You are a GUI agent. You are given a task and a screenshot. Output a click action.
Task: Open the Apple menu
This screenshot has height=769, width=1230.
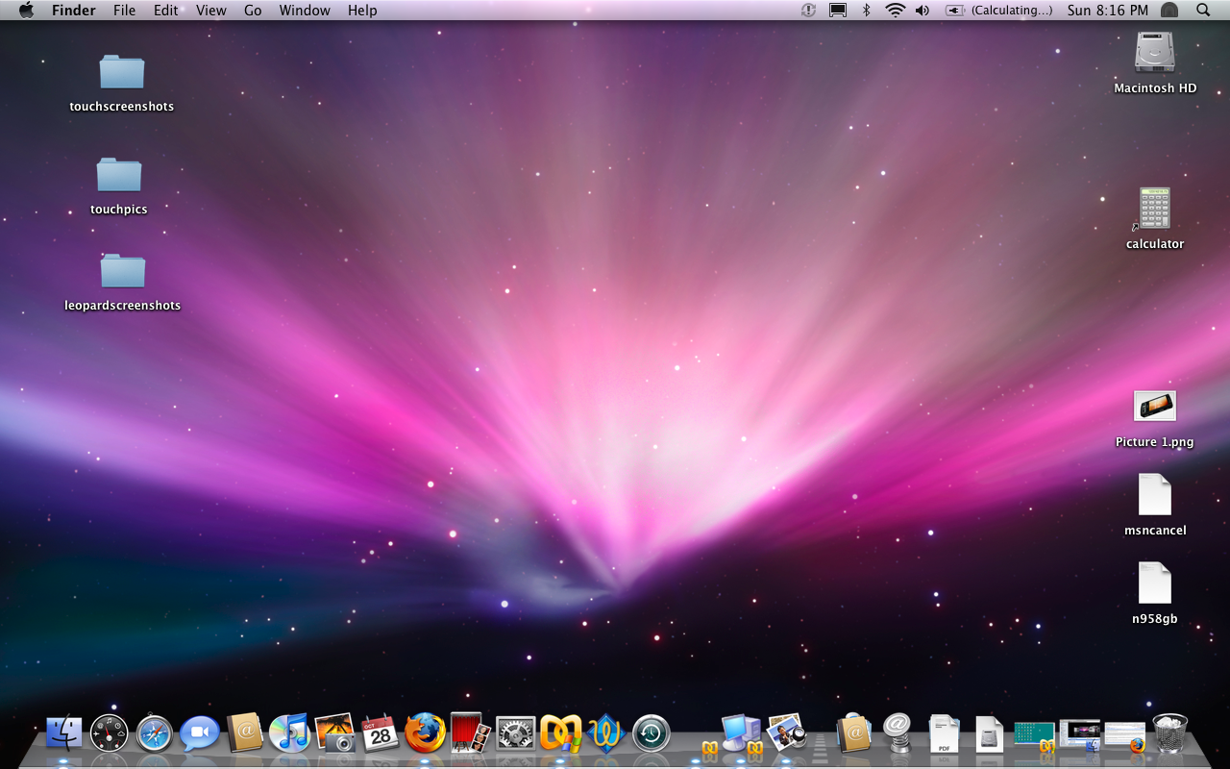pos(26,11)
